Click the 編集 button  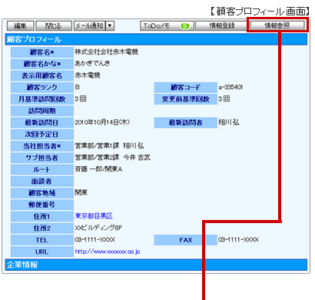tap(20, 26)
